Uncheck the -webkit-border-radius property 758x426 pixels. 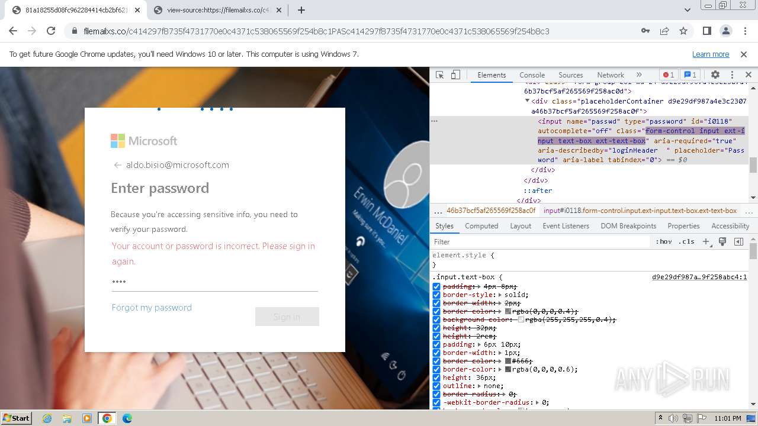[436, 402]
